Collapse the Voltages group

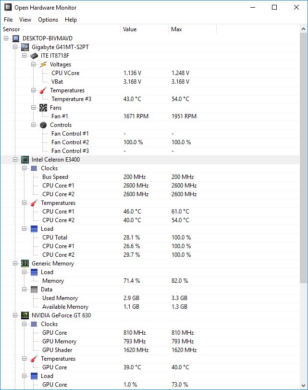[33, 64]
